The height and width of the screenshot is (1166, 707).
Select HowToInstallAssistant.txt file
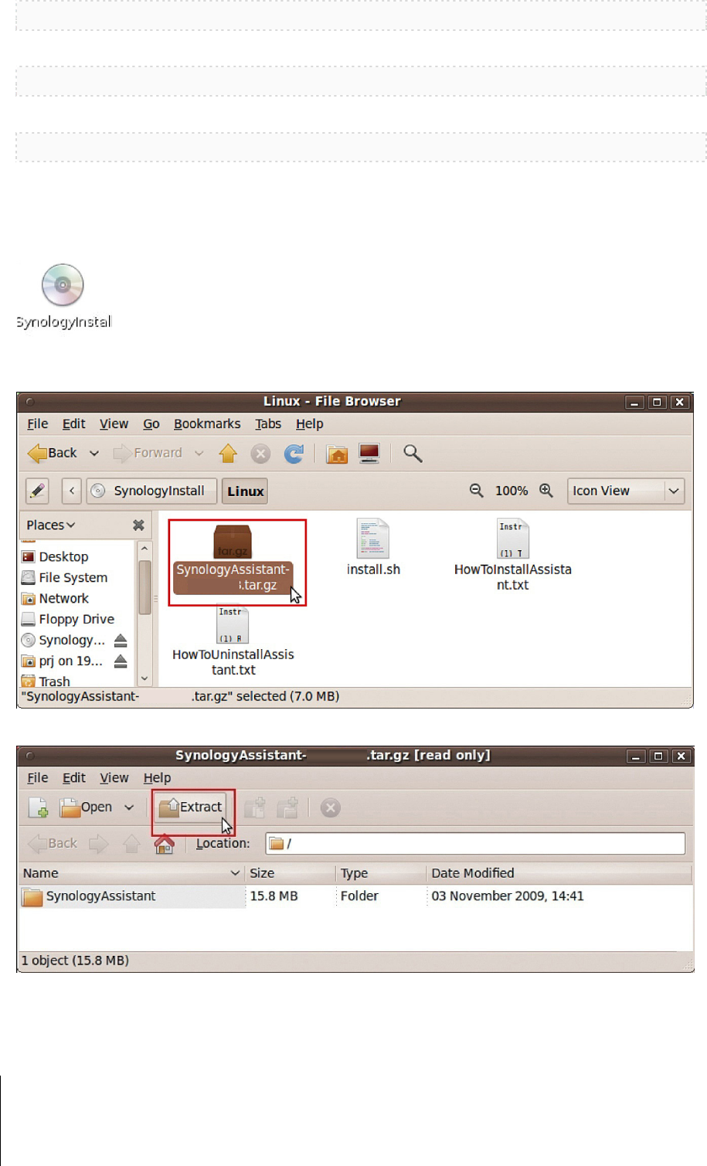(513, 555)
